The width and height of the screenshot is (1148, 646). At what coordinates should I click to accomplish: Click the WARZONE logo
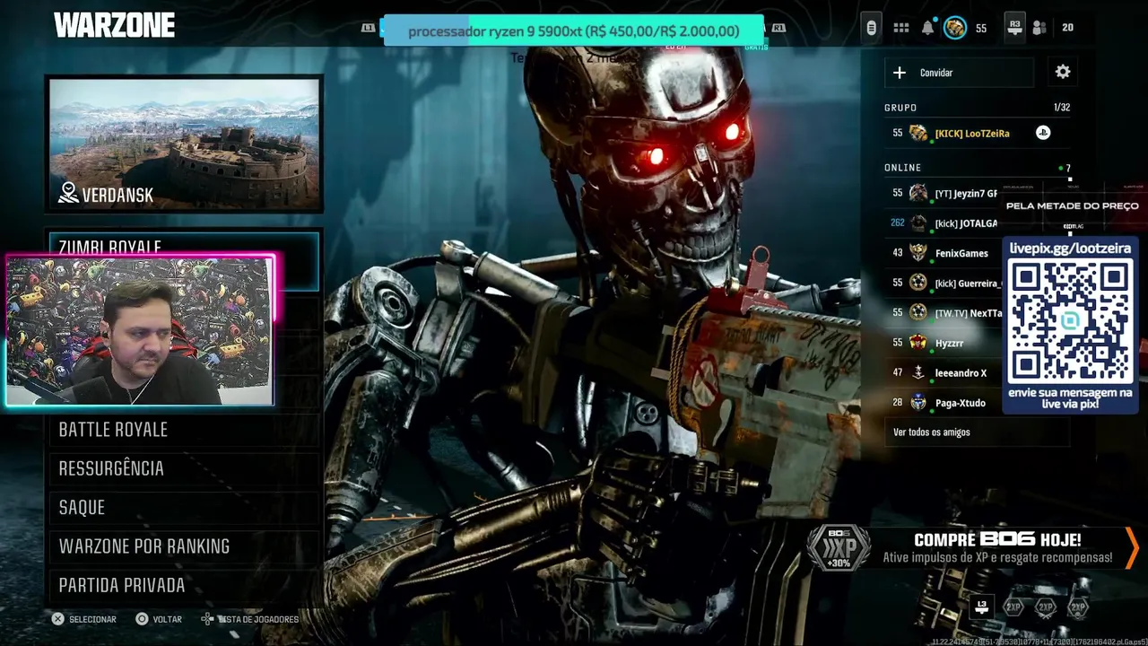coord(114,26)
